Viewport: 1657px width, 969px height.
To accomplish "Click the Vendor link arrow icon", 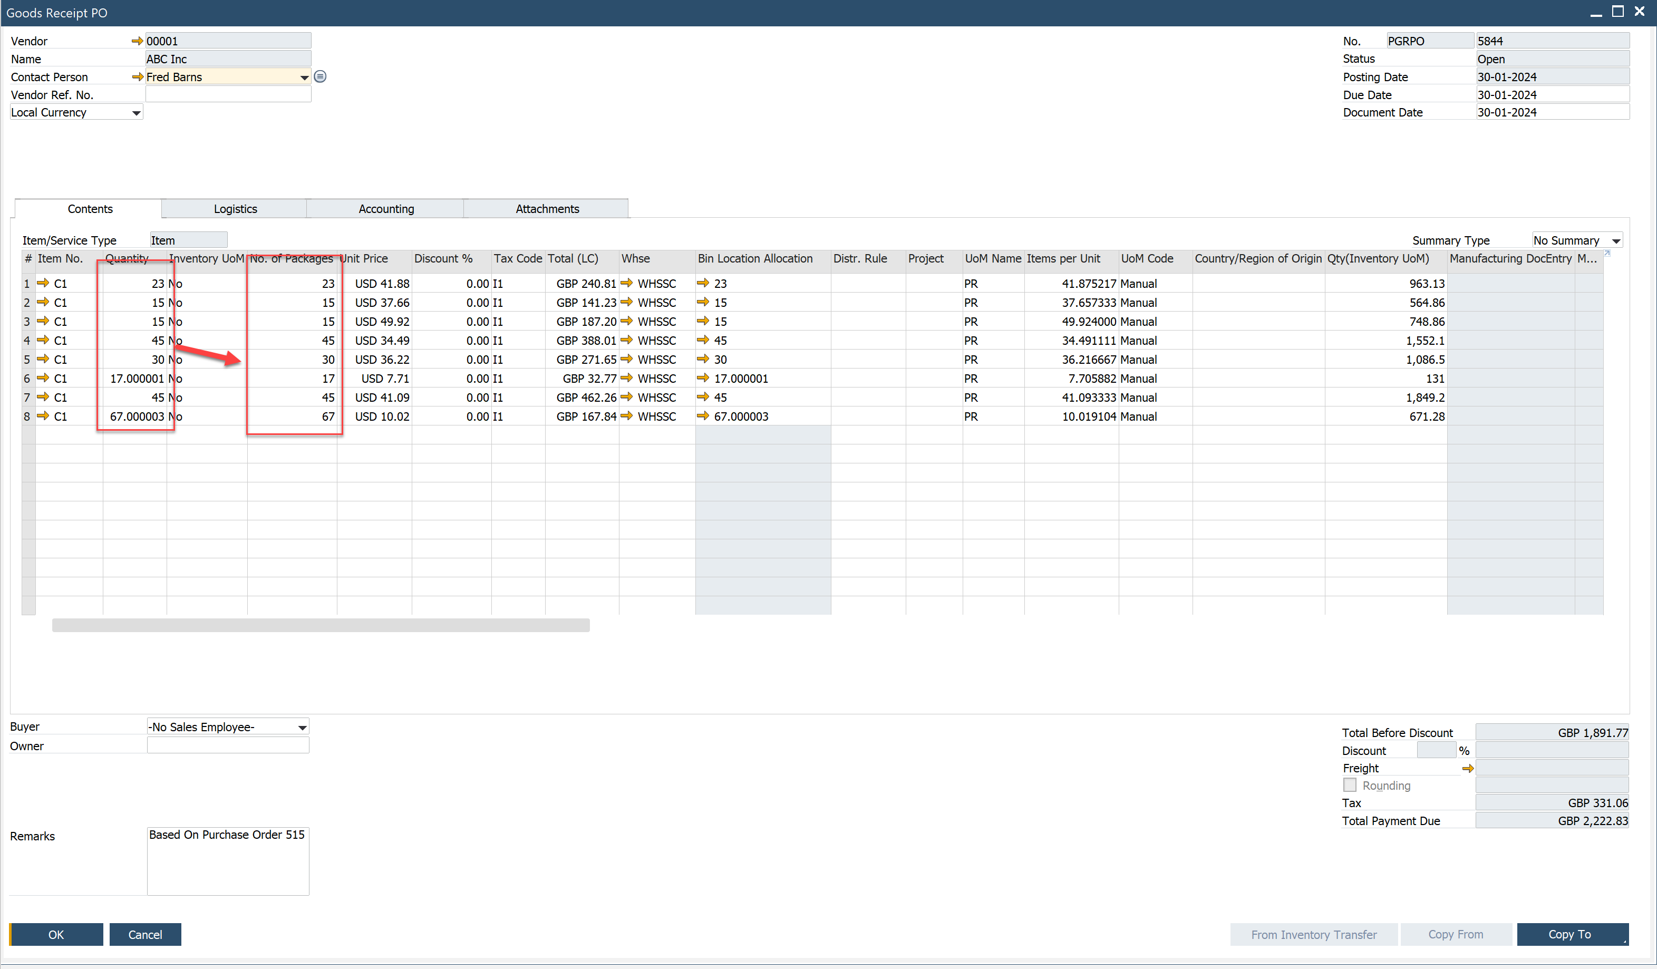I will pos(137,41).
